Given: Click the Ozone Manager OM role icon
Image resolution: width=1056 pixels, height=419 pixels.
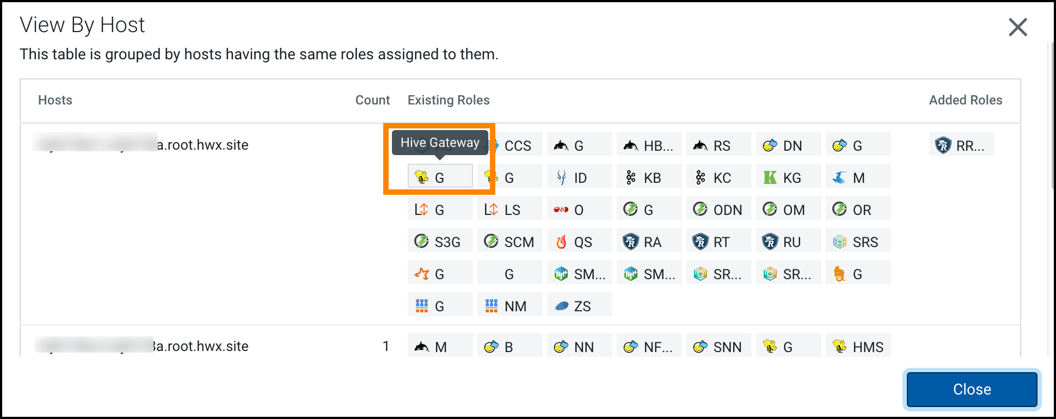Looking at the screenshot, I should coord(788,208).
